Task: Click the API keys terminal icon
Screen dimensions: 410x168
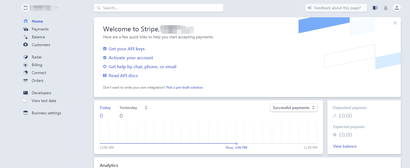Action: pos(105,49)
